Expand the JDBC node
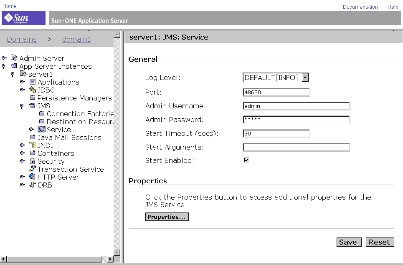Image resolution: width=403 pixels, height=265 pixels. tap(23, 90)
